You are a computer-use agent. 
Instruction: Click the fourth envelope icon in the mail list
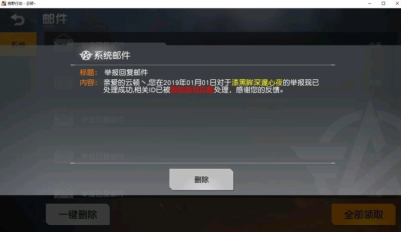63,156
